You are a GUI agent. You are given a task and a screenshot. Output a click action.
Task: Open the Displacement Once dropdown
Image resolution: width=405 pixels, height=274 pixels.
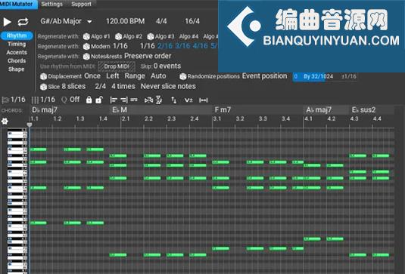pos(92,76)
